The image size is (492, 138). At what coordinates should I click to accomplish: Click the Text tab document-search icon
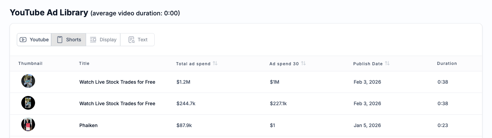click(x=131, y=40)
